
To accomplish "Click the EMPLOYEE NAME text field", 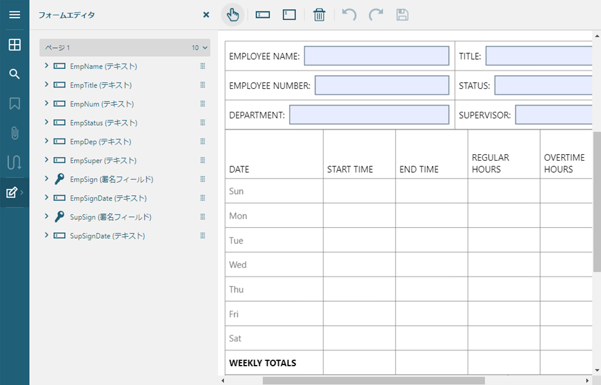I will click(377, 56).
